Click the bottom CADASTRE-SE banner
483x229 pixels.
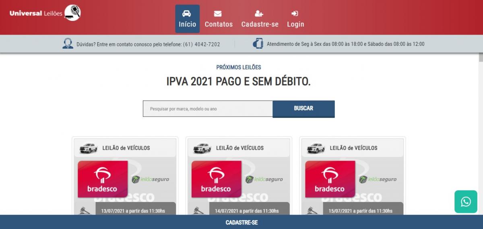pos(242,222)
